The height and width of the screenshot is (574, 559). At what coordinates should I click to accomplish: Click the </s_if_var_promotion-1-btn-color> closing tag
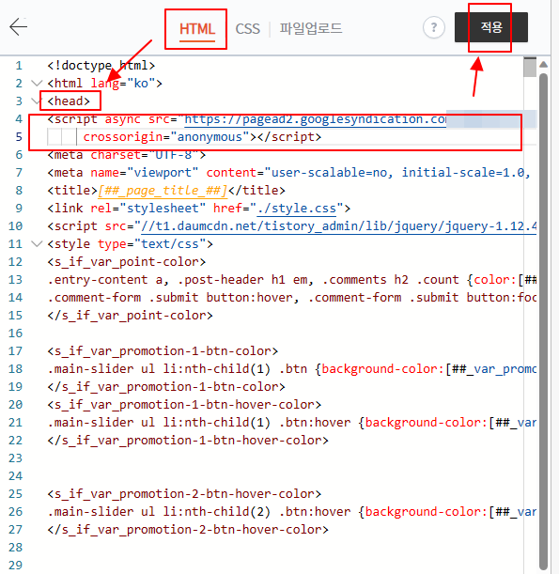tap(166, 387)
